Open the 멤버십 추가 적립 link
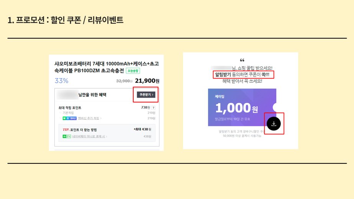 pos(88,118)
